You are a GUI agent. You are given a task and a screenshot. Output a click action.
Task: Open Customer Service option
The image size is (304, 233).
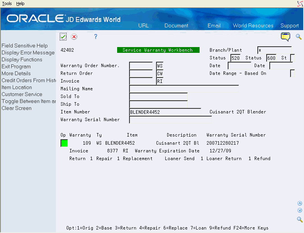click(x=22, y=94)
